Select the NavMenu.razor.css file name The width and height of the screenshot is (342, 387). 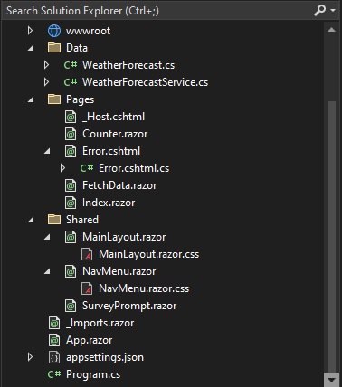tap(144, 288)
